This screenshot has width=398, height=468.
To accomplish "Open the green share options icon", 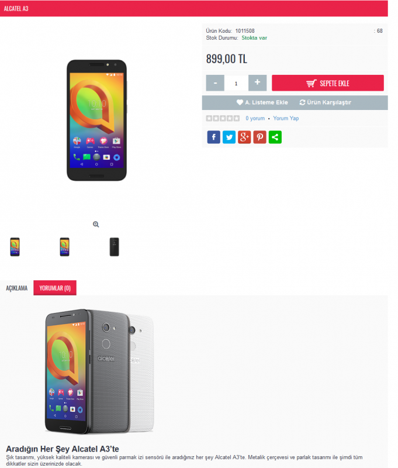I will 275,137.
